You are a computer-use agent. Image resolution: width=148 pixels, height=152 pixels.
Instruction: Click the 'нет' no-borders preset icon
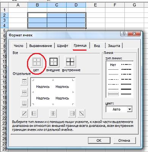(37, 62)
